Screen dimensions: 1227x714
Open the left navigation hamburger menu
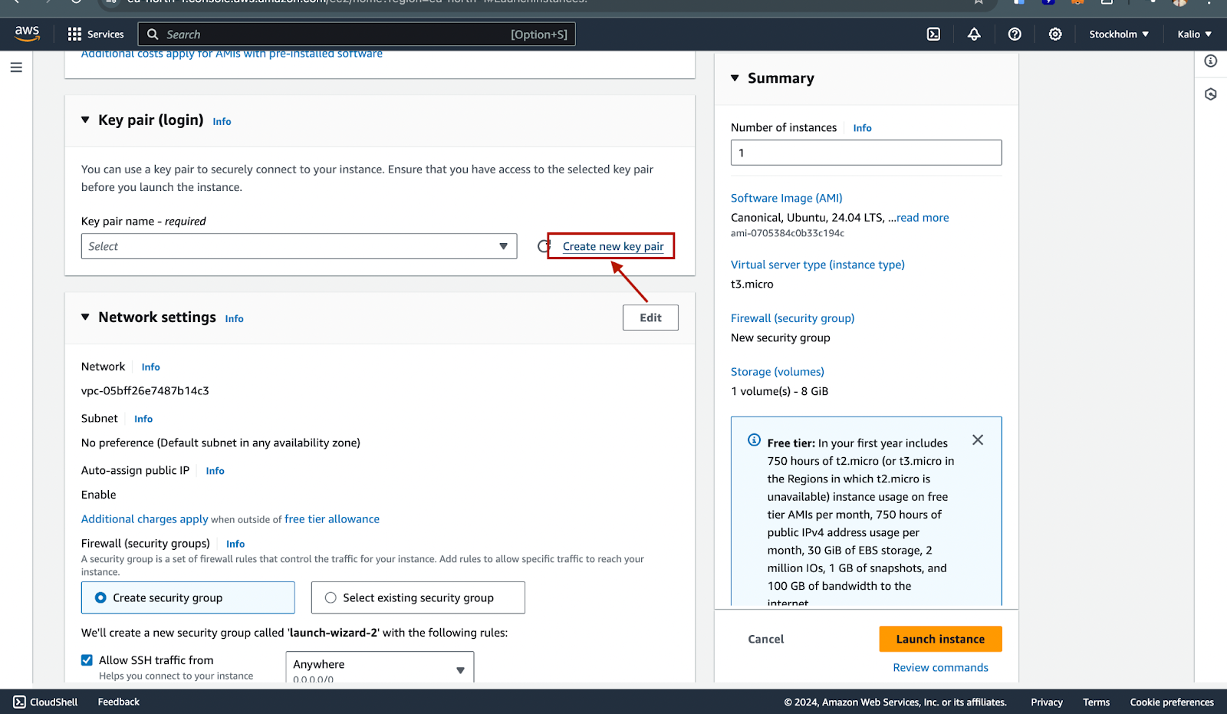coord(16,67)
